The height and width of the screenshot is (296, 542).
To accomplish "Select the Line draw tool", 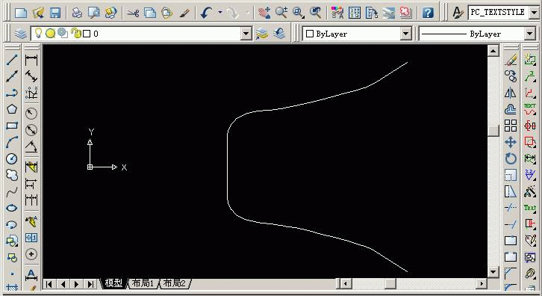I will pyautogui.click(x=12, y=60).
